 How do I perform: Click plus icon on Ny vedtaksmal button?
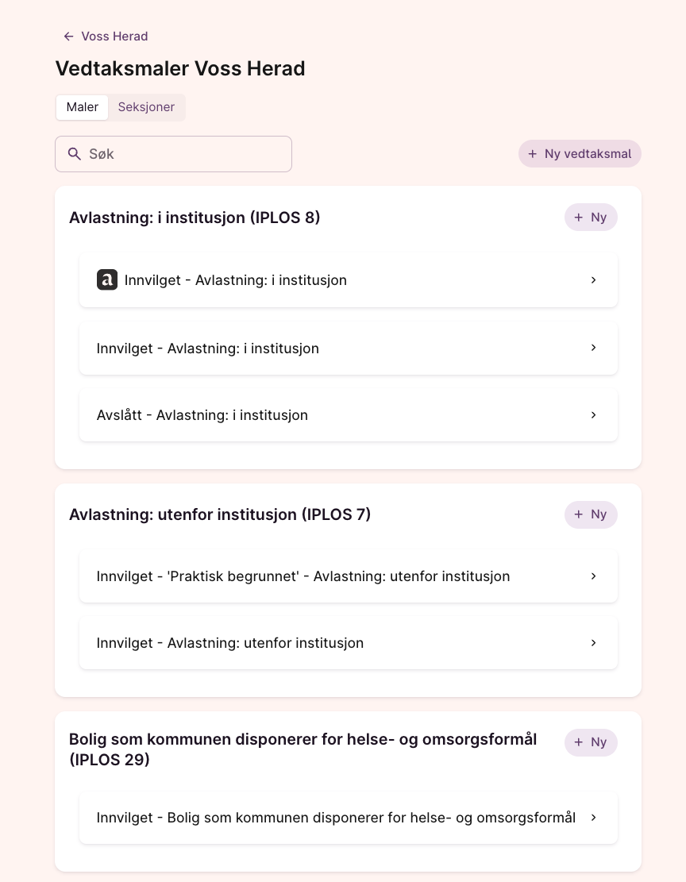533,154
